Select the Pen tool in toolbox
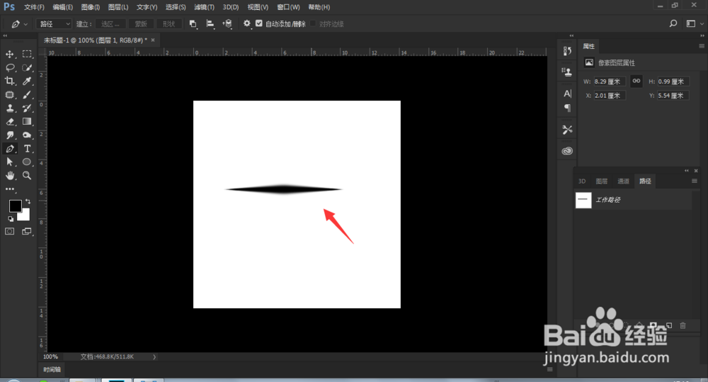This screenshot has height=382, width=708. 9,149
